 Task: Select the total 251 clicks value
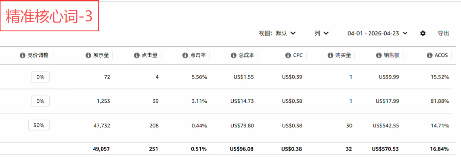[x=154, y=149]
